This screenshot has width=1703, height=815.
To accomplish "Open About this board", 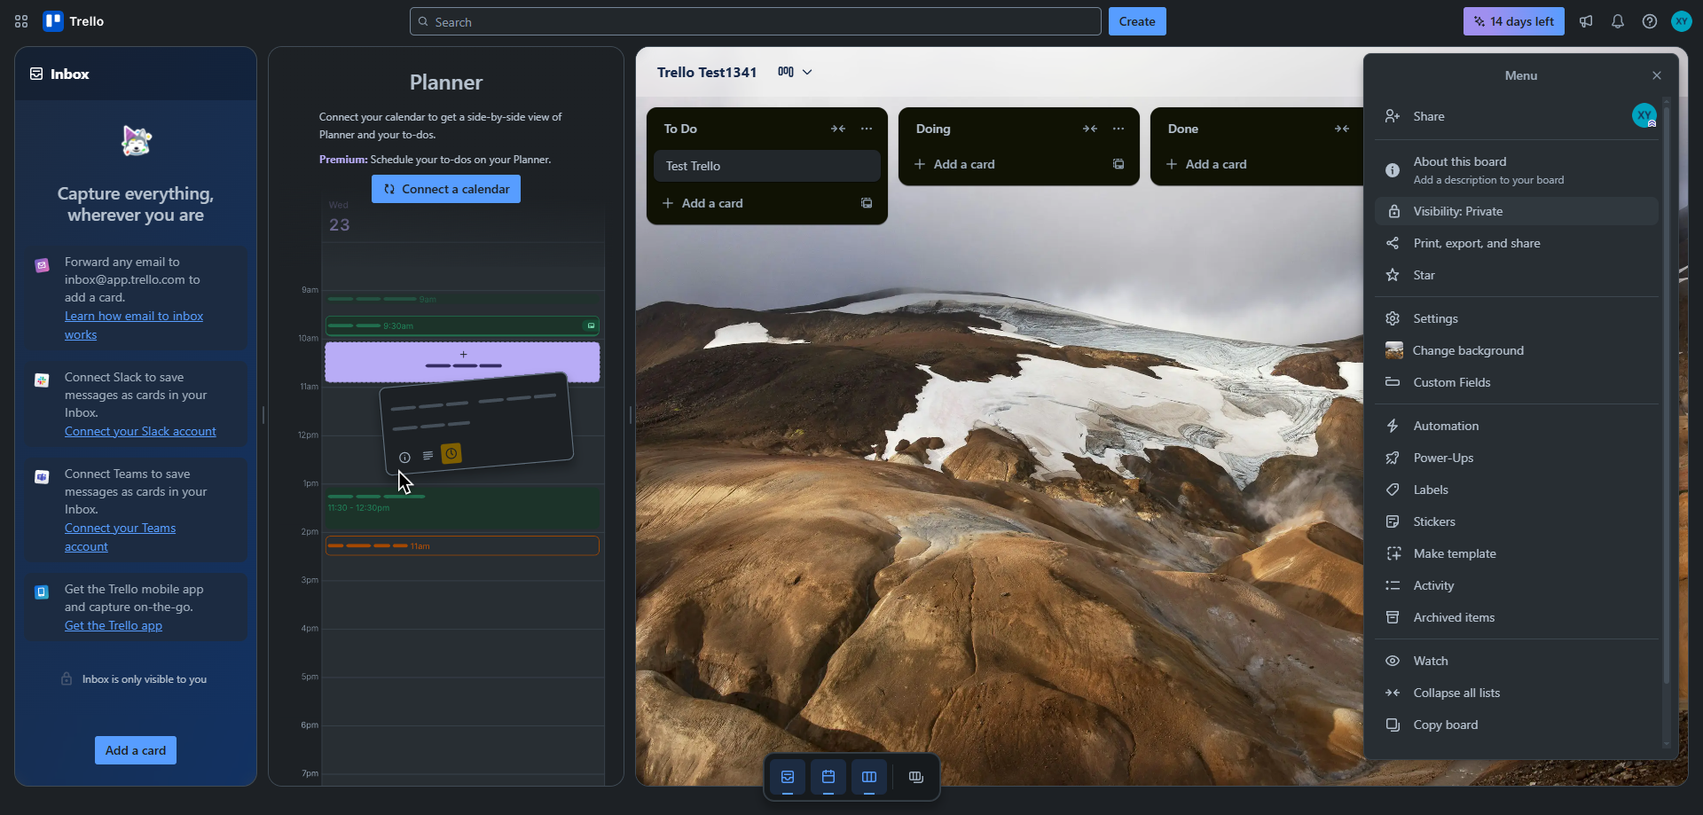I will click(x=1517, y=170).
